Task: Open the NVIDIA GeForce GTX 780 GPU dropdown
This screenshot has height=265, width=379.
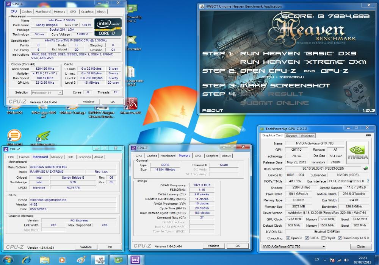Action: [x=294, y=246]
